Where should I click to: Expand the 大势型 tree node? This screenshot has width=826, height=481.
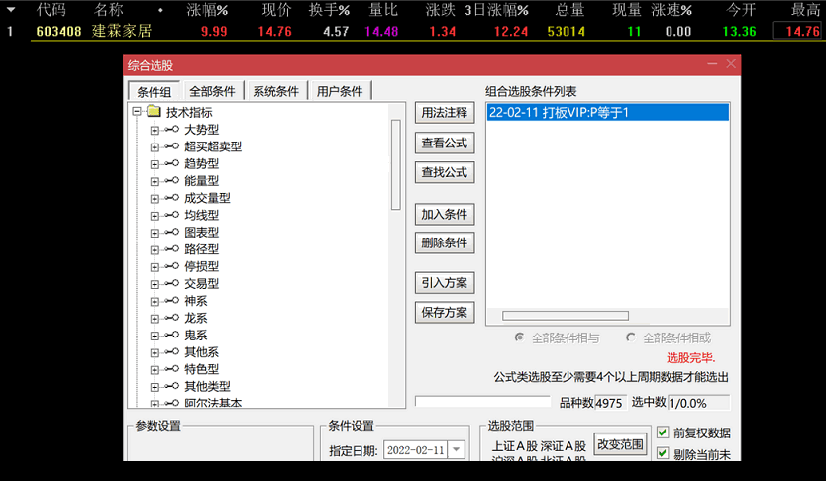point(155,130)
